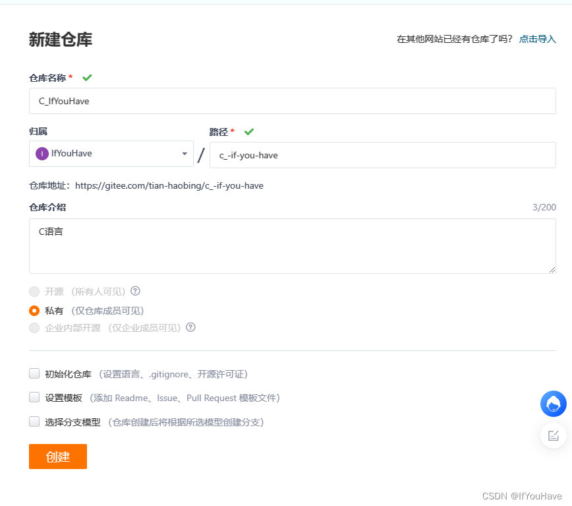Enable the 初始化仓库 checkbox
572x506 pixels.
34,373
